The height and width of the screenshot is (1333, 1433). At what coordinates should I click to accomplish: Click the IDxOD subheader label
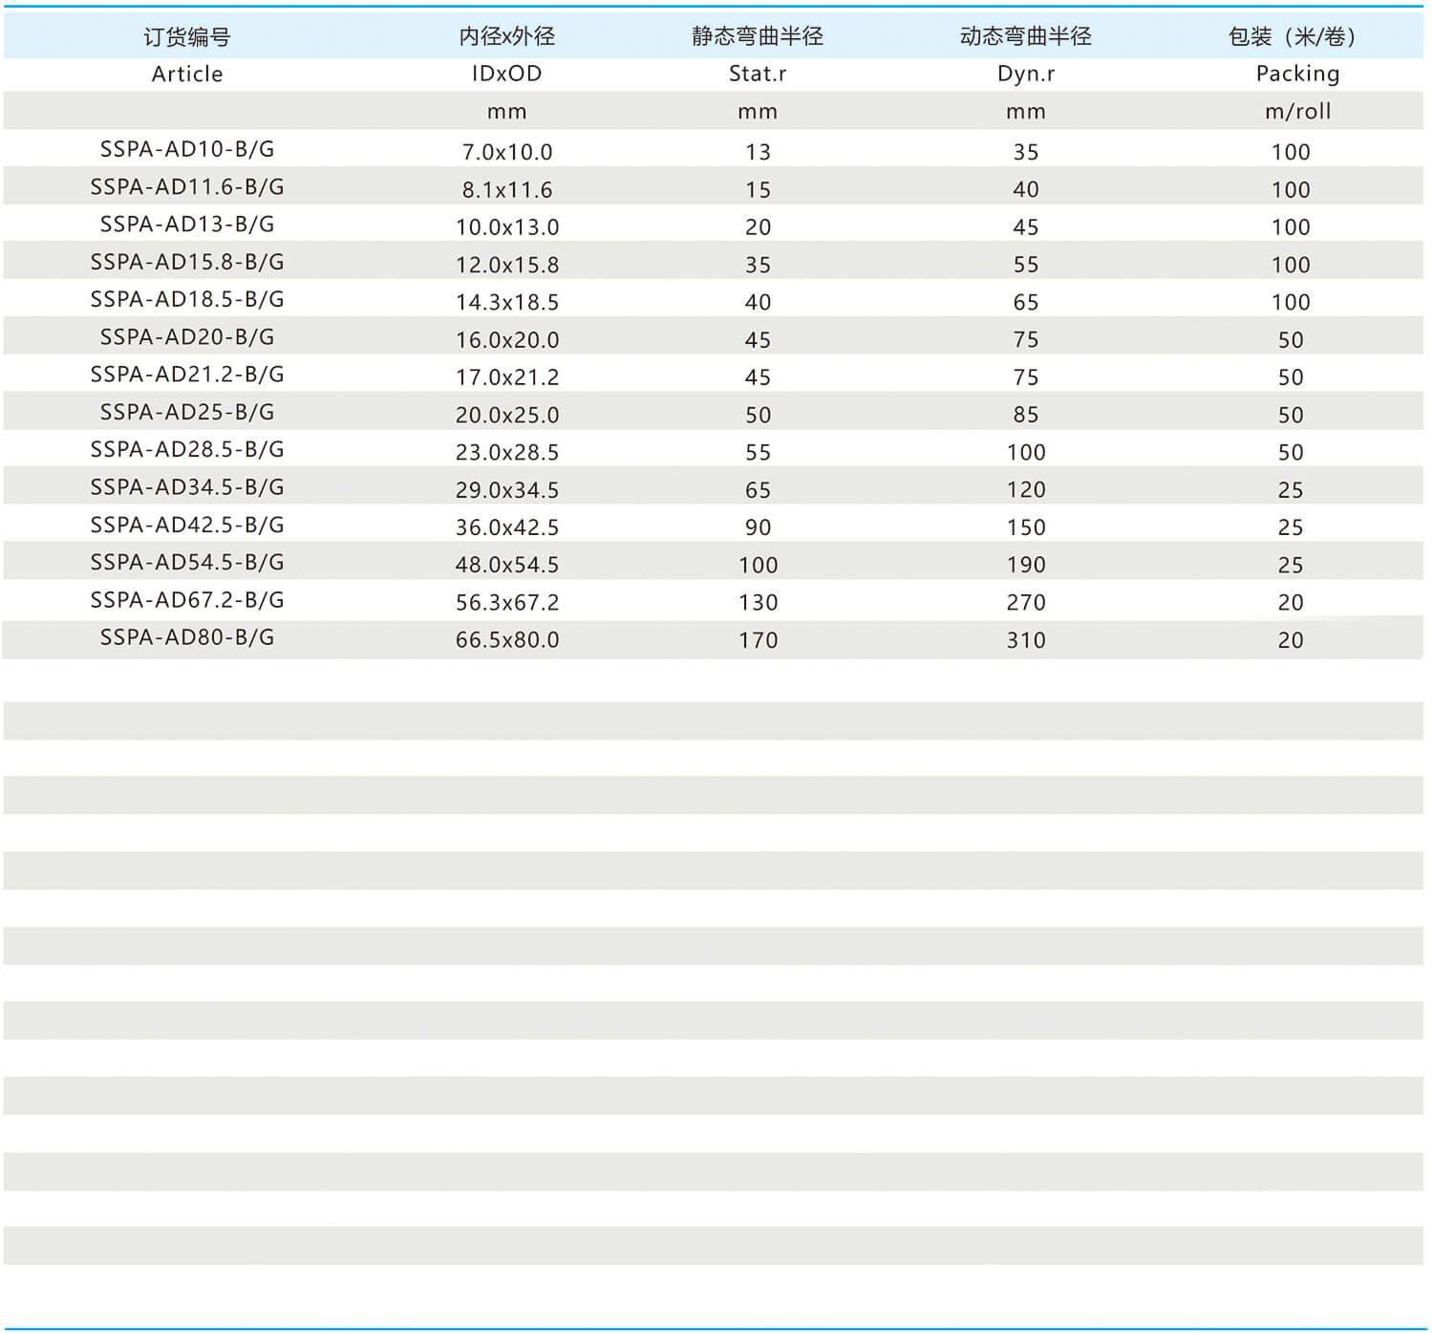(506, 74)
